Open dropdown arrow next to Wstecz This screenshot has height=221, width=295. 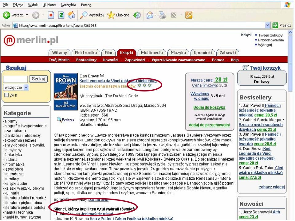[27, 15]
